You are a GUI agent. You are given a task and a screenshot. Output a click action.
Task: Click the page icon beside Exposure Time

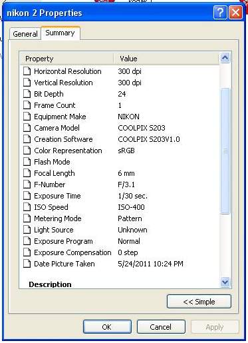27,196
